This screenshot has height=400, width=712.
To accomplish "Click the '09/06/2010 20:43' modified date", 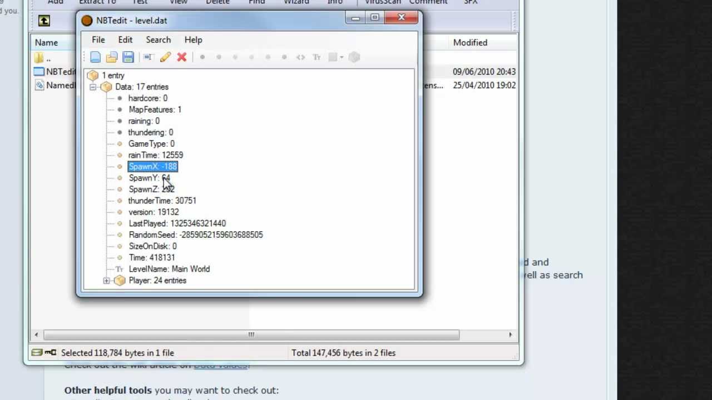I will (484, 72).
